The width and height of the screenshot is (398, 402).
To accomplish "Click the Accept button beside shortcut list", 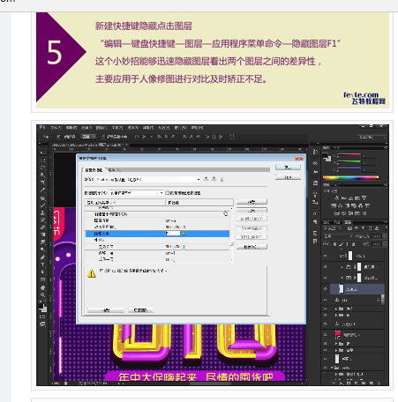I will click(x=252, y=202).
